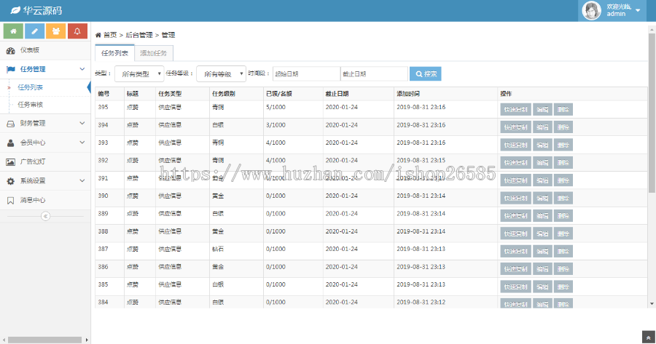The width and height of the screenshot is (656, 344).
Task: Click the 起始日期 start date field
Action: click(x=305, y=74)
